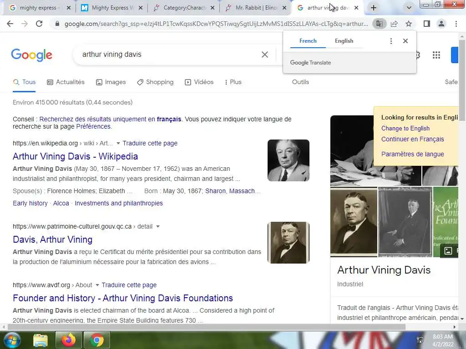Choose 'Change to English'
The image size is (466, 349).
(x=405, y=129)
